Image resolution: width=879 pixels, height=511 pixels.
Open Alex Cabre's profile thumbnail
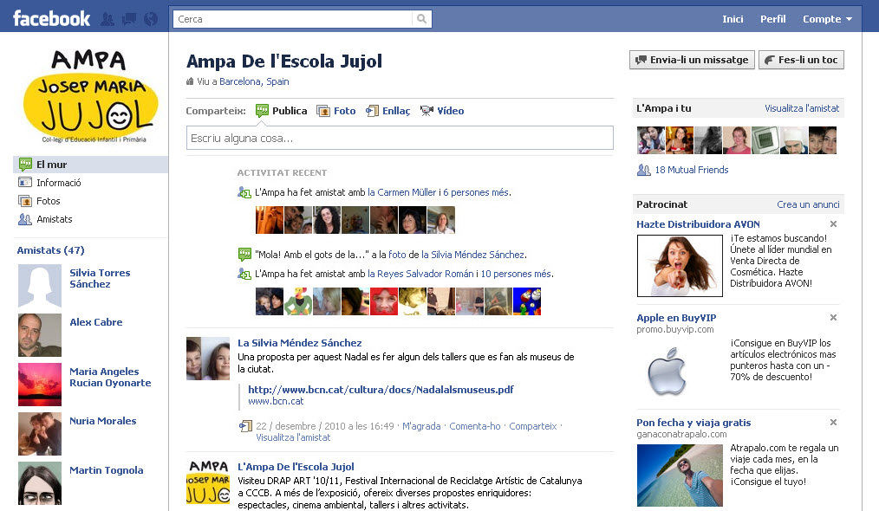click(40, 335)
